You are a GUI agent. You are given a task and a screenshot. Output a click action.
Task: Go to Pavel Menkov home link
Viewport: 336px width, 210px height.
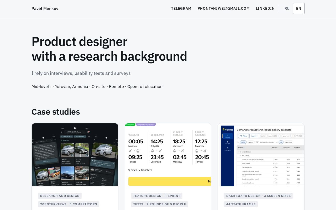(x=45, y=8)
